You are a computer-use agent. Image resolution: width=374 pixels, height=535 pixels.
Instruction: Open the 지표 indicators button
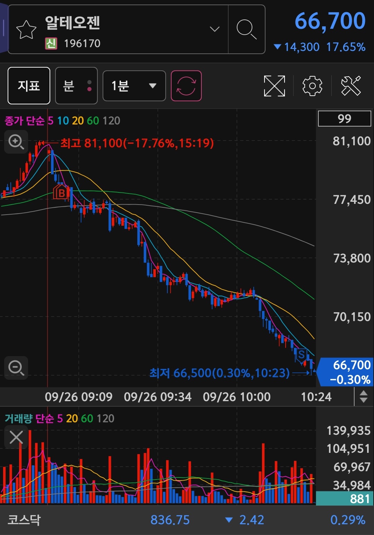[29, 86]
